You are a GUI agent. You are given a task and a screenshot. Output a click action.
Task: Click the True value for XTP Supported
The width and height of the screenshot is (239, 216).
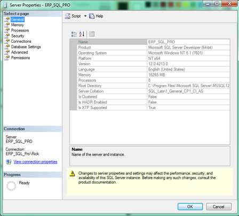188,107
